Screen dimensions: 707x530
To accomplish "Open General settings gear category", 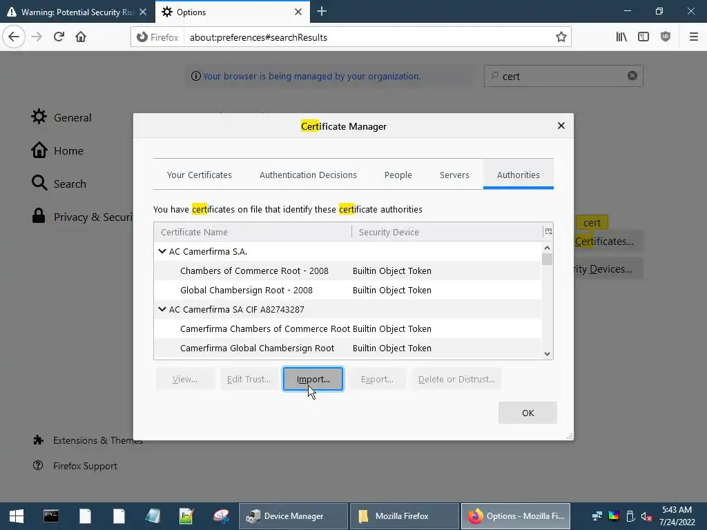I will point(61,117).
